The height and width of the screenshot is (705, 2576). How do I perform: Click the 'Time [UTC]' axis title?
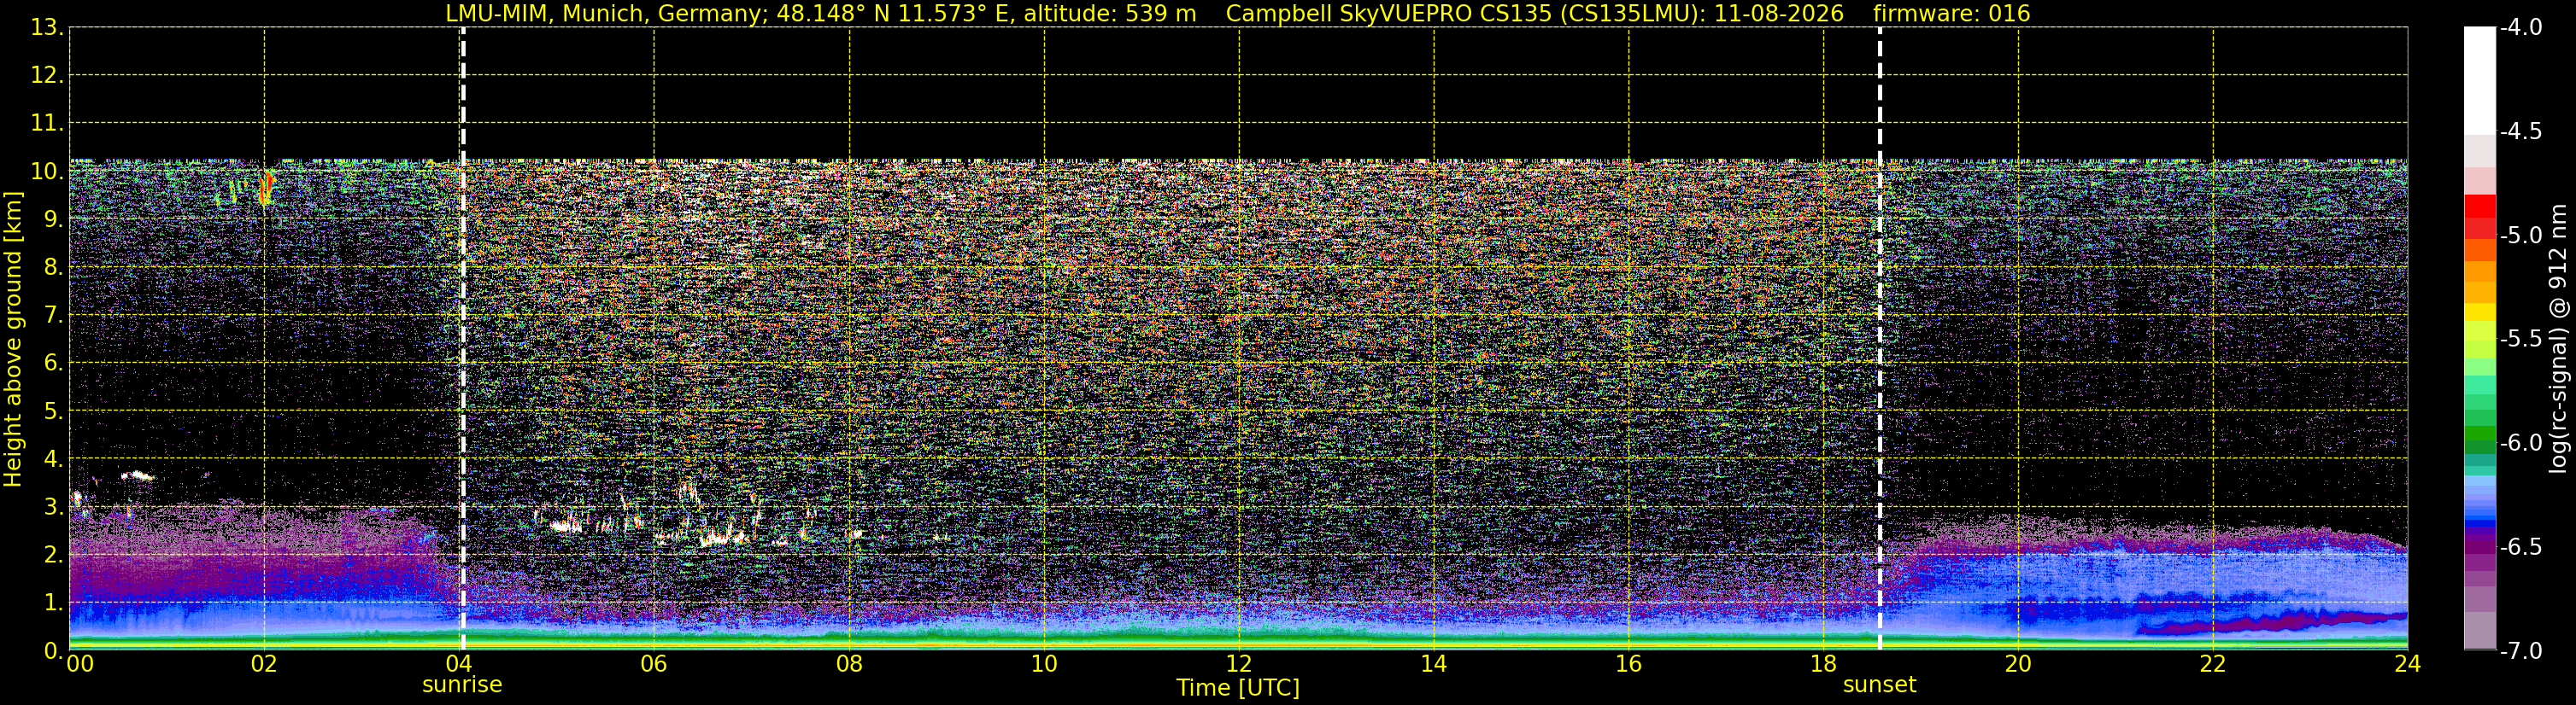1238,688
